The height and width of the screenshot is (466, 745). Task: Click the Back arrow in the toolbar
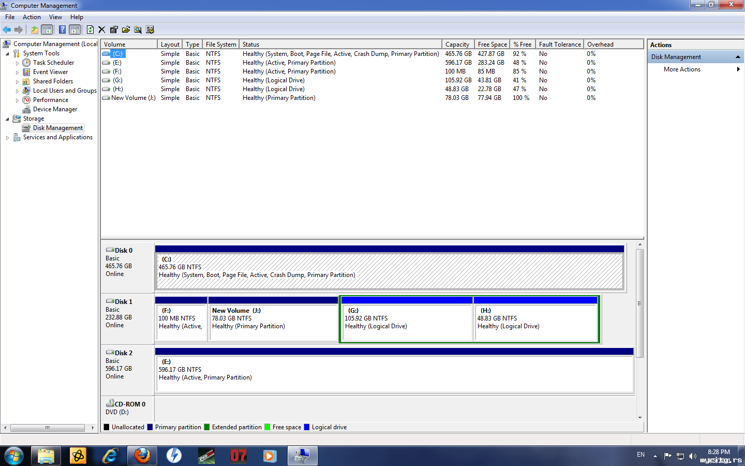coord(7,30)
